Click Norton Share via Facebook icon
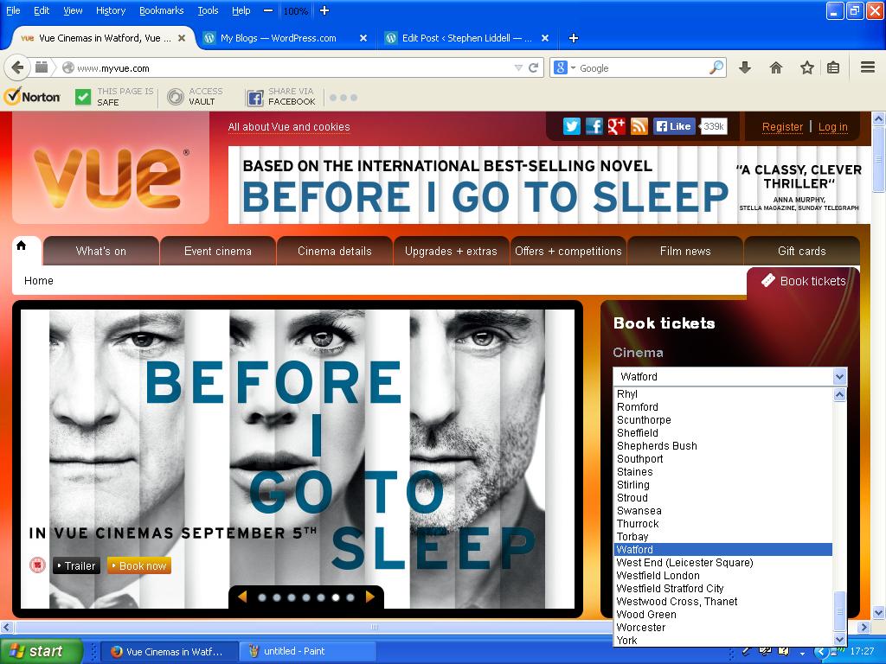Screen dimensions: 886x664 pyautogui.click(x=254, y=97)
